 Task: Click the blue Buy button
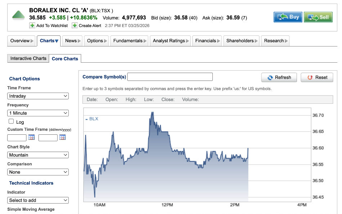point(288,17)
